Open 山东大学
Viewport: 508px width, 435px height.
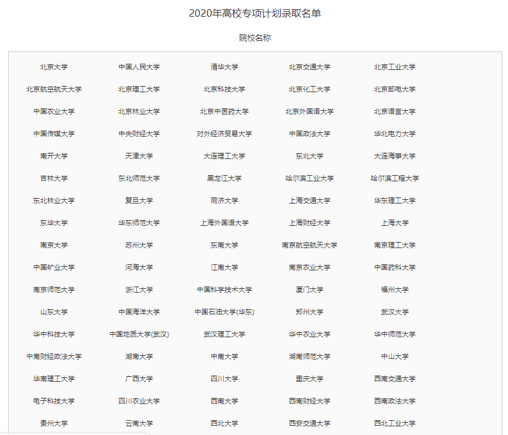pos(54,312)
